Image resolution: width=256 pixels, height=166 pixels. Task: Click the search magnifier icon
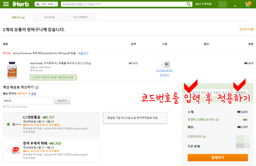pos(189,4)
